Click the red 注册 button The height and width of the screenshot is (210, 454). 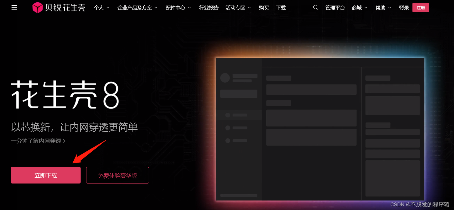[x=421, y=8]
